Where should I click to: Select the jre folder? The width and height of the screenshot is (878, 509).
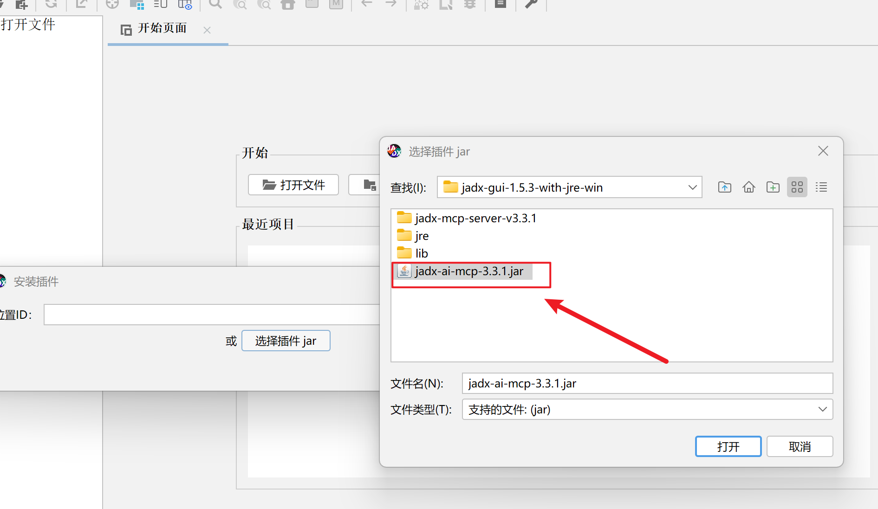point(422,236)
